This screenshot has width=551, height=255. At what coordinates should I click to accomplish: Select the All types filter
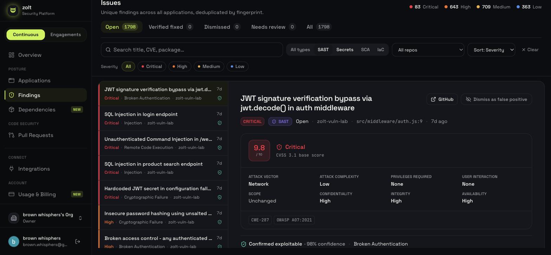pyautogui.click(x=300, y=50)
